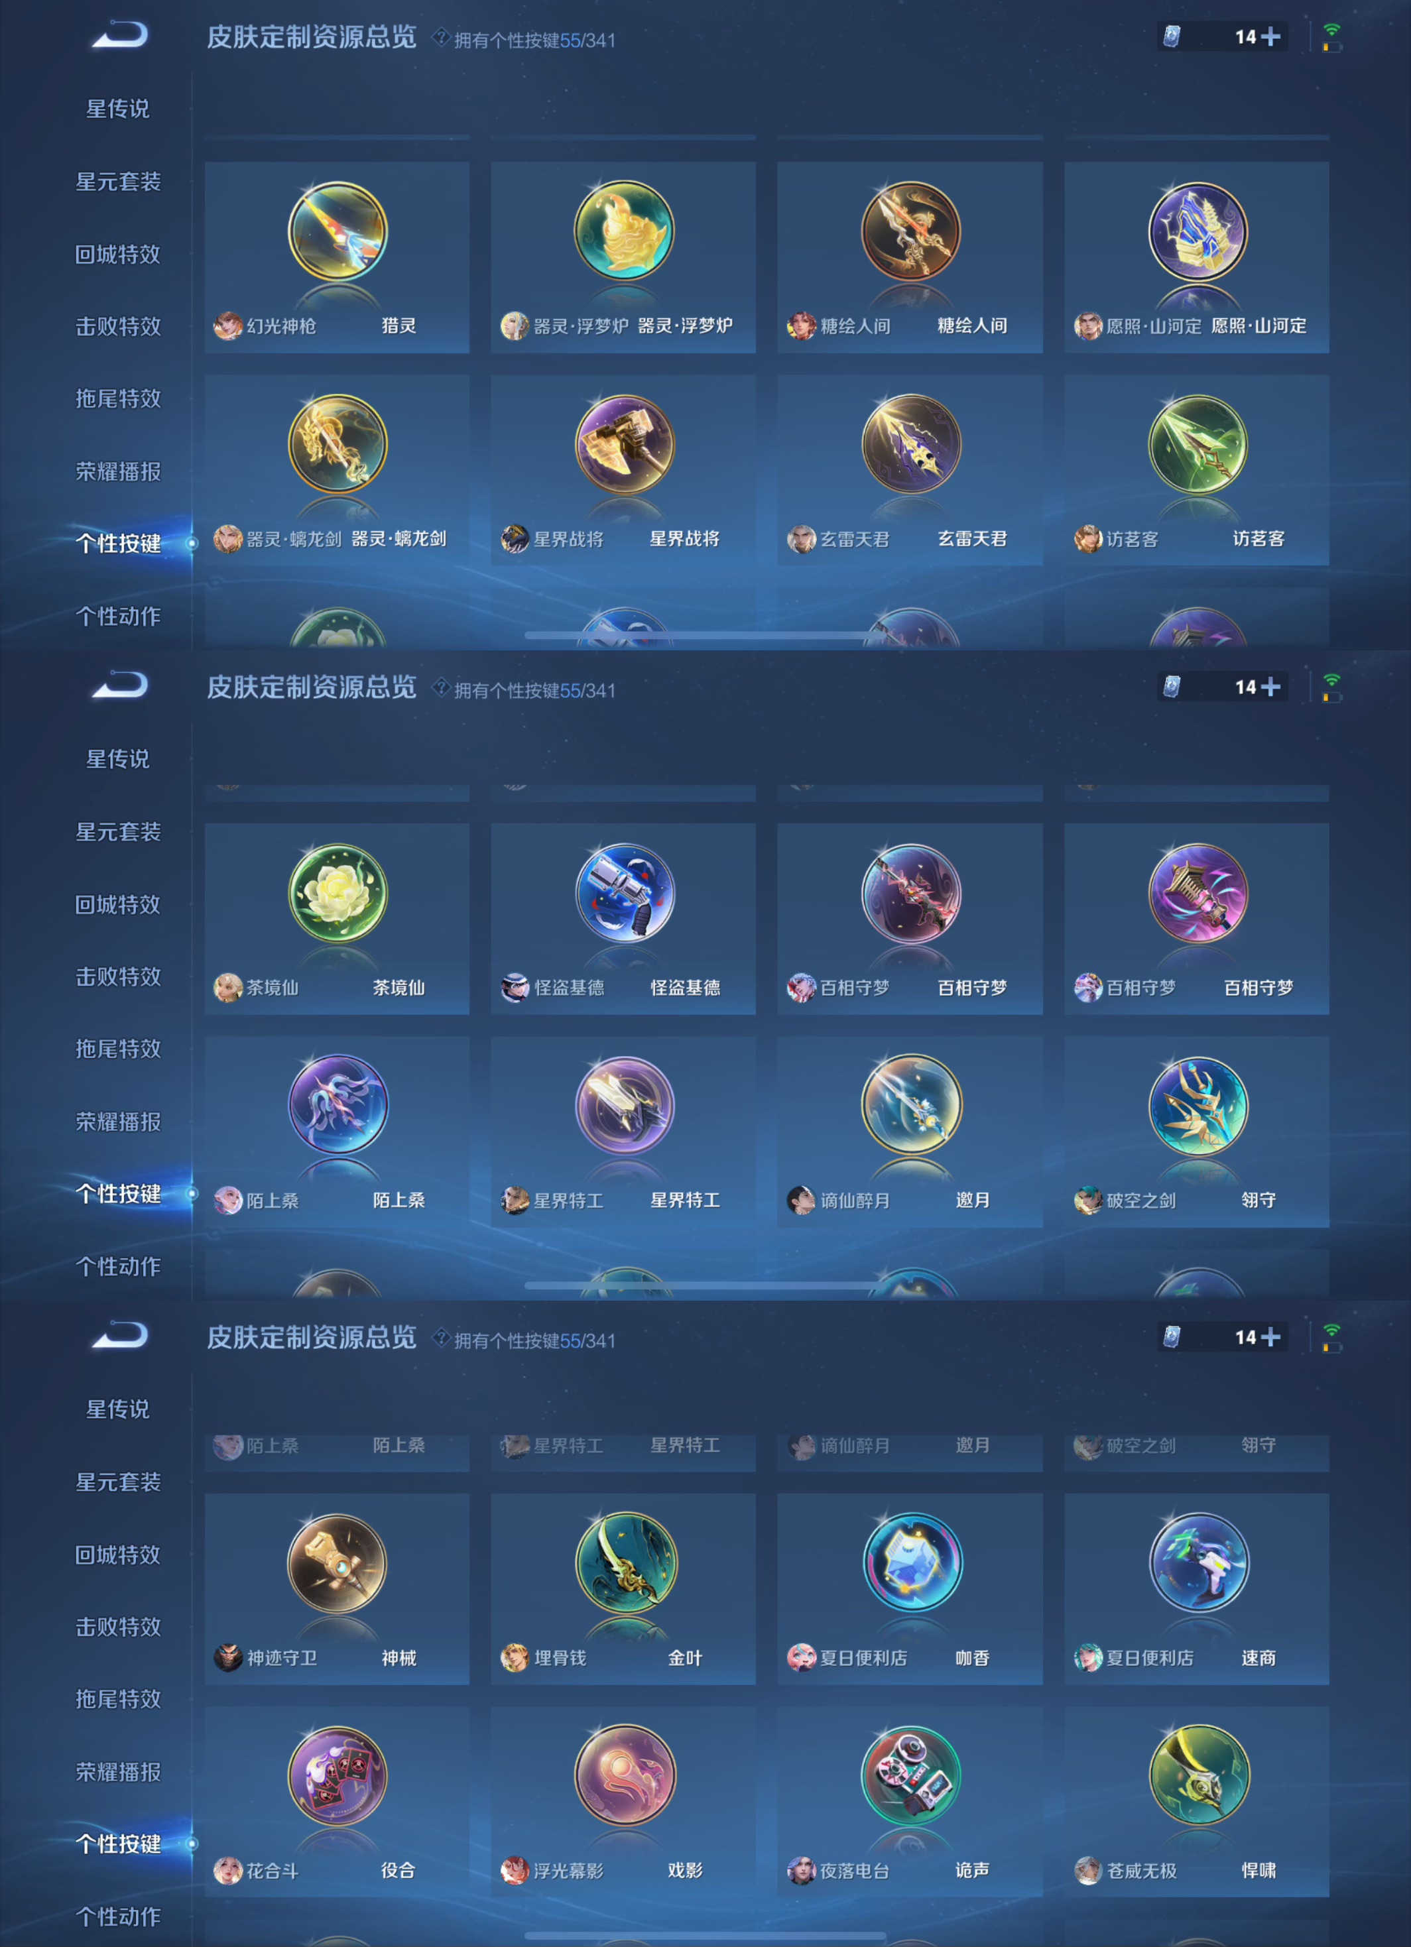This screenshot has height=1947, width=1411.
Task: Choose the 陌上桑 key icon
Action: tap(337, 1105)
